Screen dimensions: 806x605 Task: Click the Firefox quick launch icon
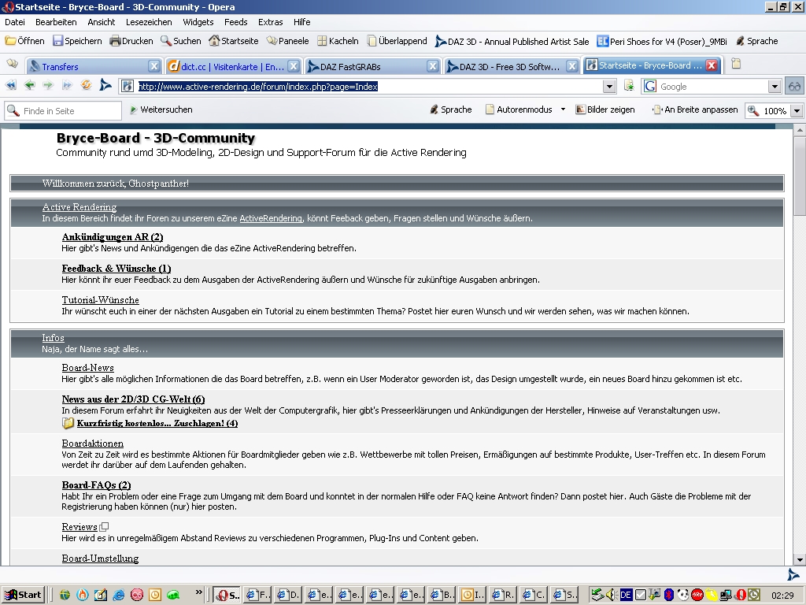(x=82, y=596)
